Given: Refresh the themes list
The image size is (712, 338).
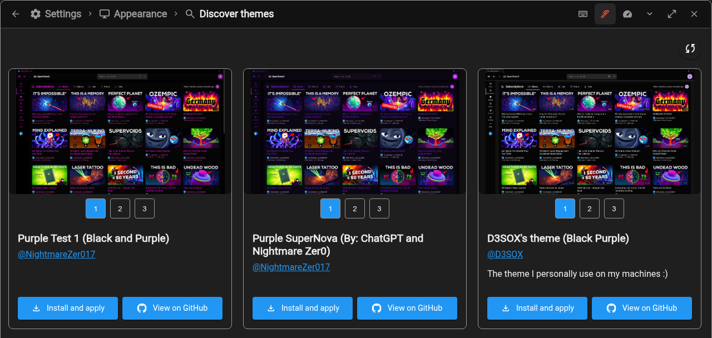Looking at the screenshot, I should pyautogui.click(x=690, y=48).
